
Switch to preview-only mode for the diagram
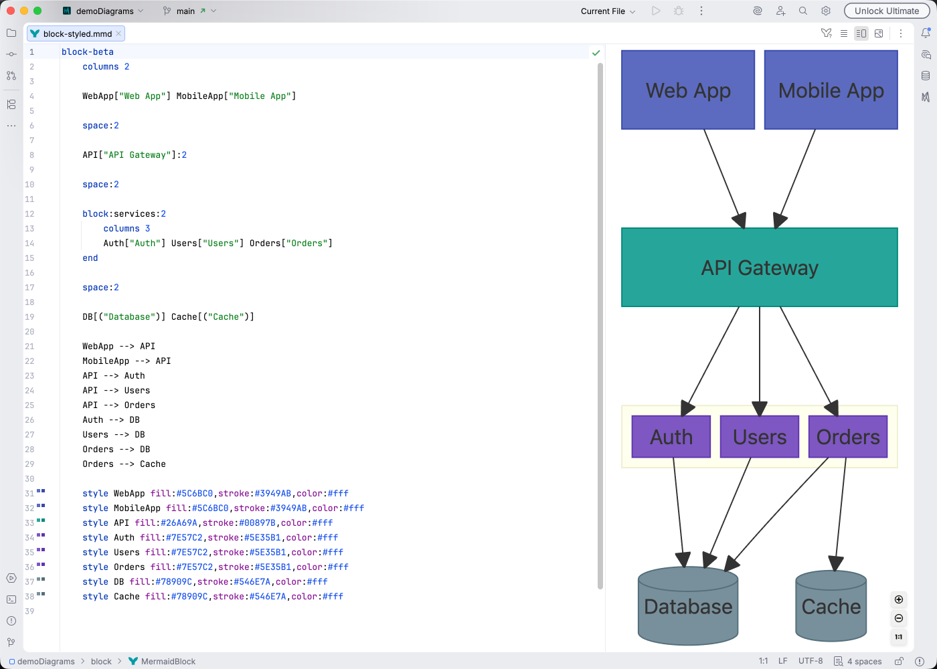point(879,33)
